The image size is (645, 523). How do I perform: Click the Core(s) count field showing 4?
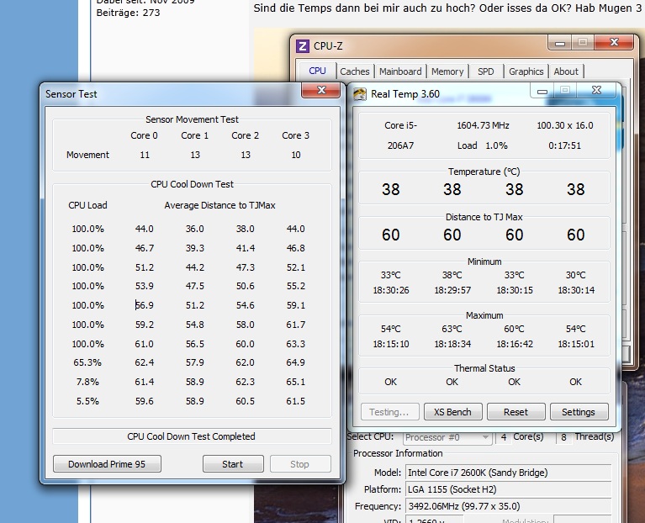coord(503,437)
